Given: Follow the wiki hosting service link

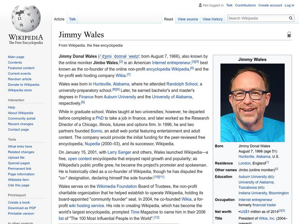Looking at the screenshot, I should 86,206.
